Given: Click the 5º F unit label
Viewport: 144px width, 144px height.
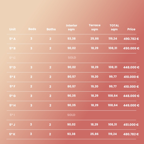Looking at the screenshot, I should pos(13,86).
